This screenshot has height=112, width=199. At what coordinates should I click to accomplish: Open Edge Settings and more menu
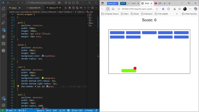tap(190, 9)
